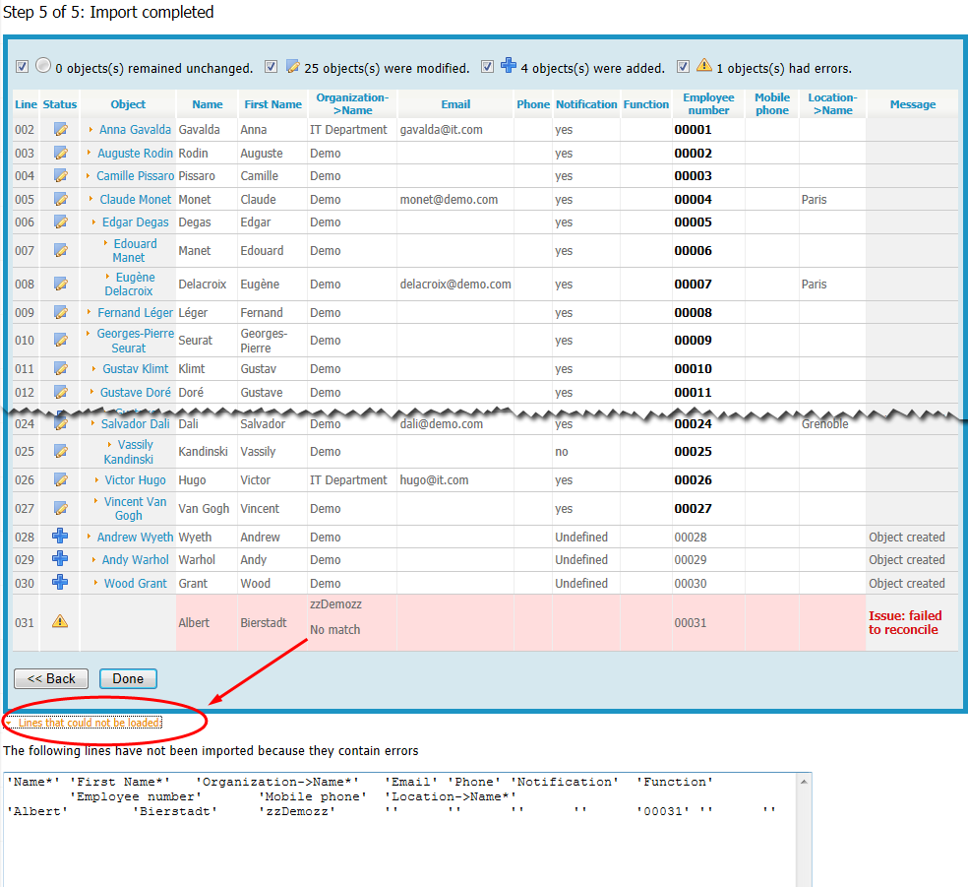The width and height of the screenshot is (968, 887).
Task: Click the warning icon on line 031
Action: pos(60,621)
